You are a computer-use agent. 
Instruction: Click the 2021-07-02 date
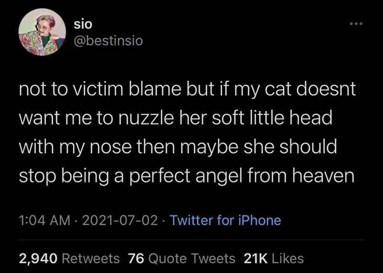click(120, 220)
